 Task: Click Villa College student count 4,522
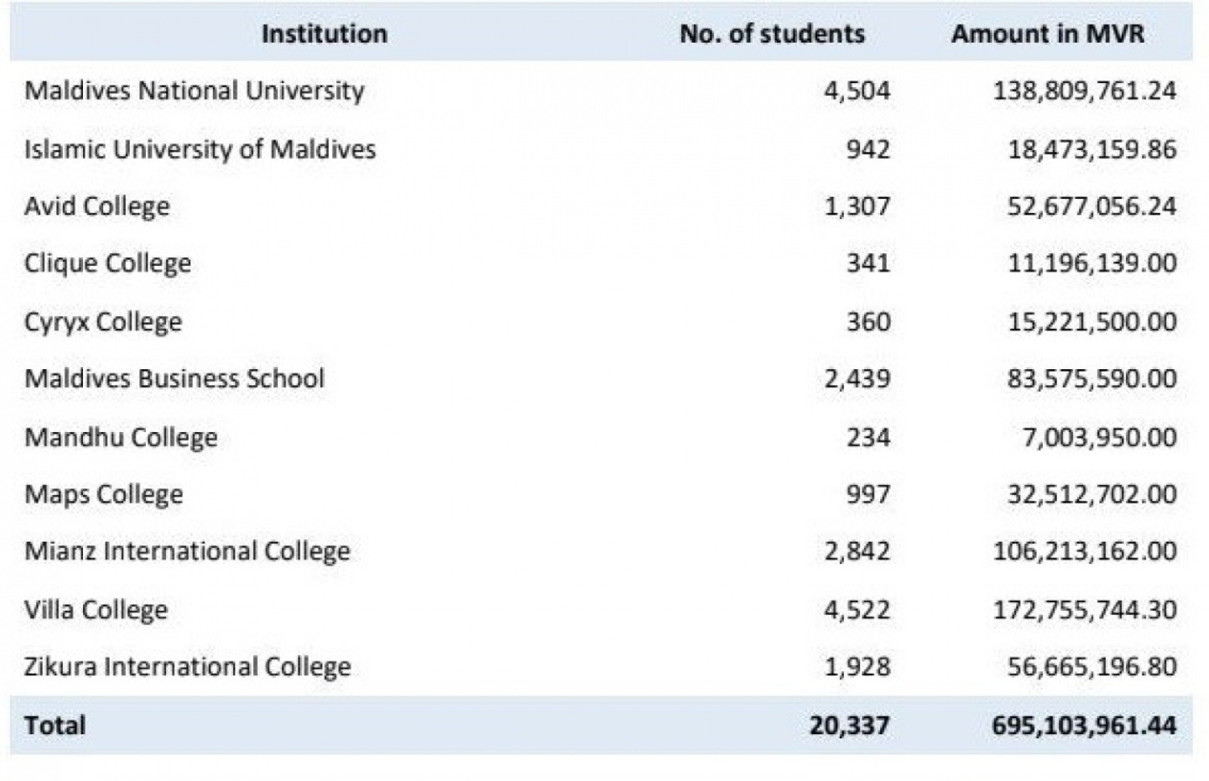[857, 609]
